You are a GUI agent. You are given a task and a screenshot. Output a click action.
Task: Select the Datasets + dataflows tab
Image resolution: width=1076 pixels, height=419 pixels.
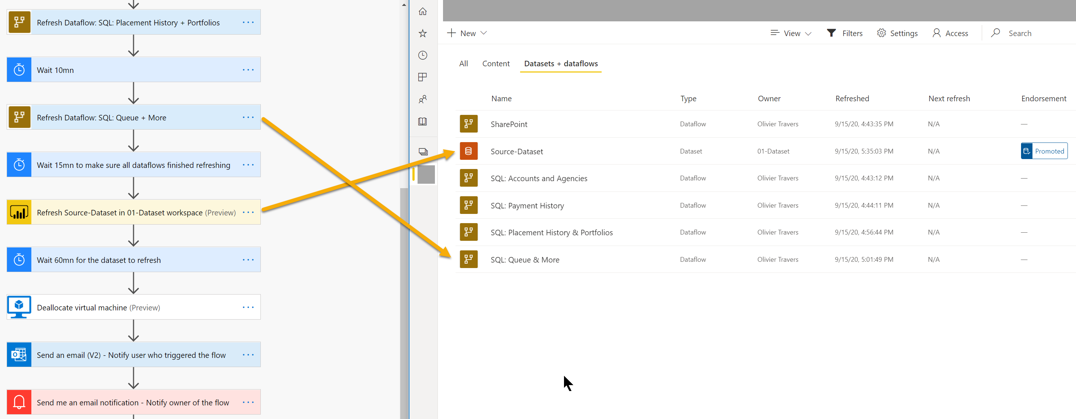point(561,63)
